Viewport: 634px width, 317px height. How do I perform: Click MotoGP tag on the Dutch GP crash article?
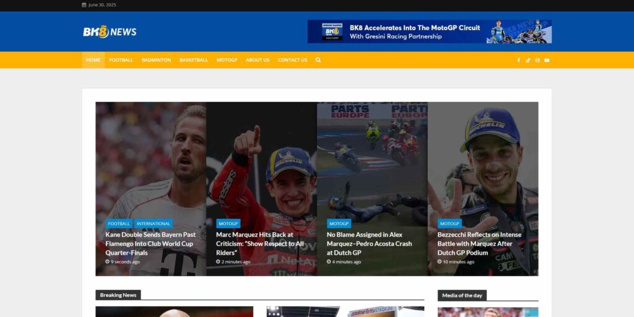coord(339,224)
